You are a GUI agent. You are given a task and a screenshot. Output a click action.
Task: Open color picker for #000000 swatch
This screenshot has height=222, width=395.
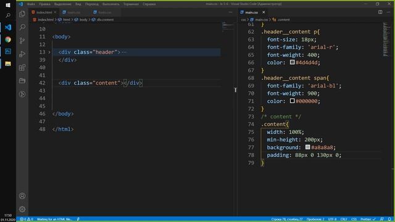[292, 101]
